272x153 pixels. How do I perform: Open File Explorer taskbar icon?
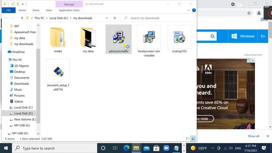pyautogui.click(x=136, y=148)
